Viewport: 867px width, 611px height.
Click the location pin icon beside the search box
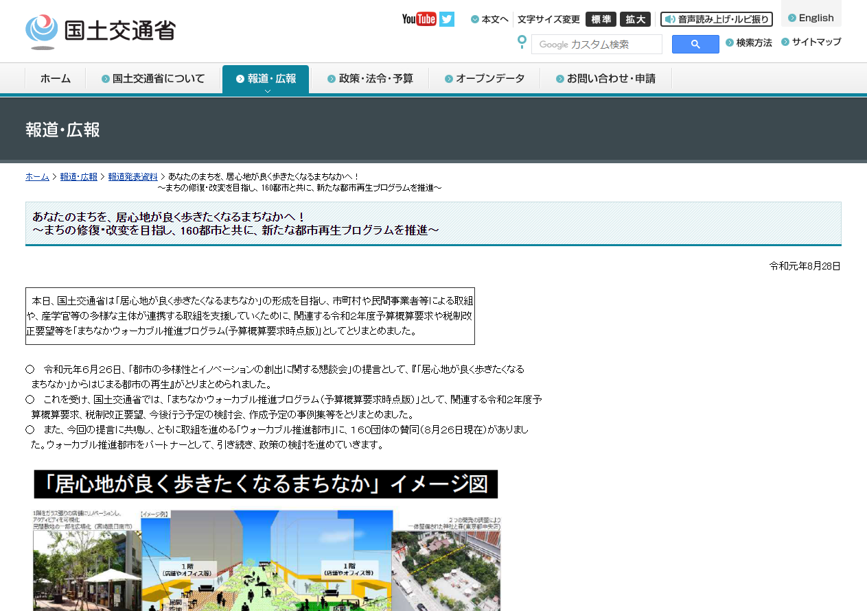pos(522,43)
